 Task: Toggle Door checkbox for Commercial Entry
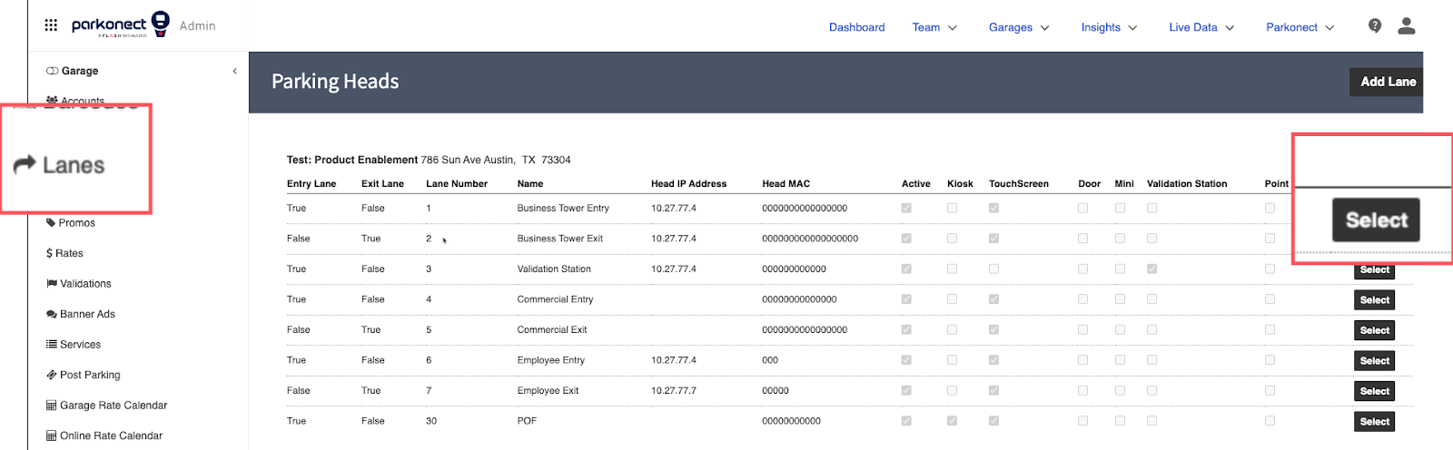coord(1082,299)
